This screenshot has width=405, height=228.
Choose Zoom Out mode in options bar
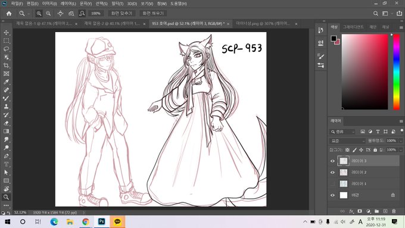click(x=48, y=14)
